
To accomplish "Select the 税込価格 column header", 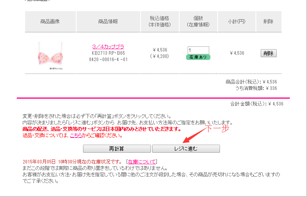I will [160, 22].
